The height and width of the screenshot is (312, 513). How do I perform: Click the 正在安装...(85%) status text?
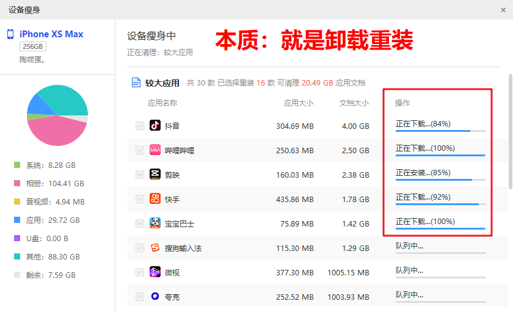tap(423, 172)
